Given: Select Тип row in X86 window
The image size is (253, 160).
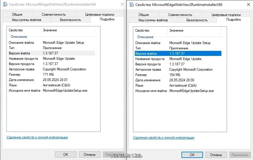Looking at the screenshot, I should pyautogui.click(x=178, y=48).
